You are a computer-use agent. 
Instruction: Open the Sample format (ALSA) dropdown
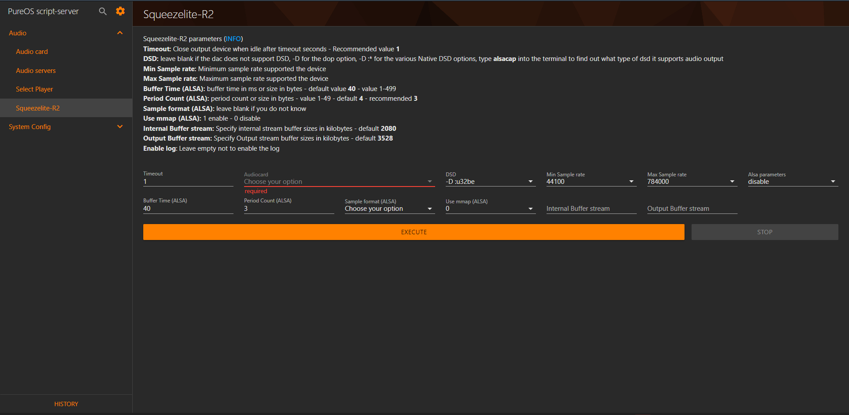point(390,209)
